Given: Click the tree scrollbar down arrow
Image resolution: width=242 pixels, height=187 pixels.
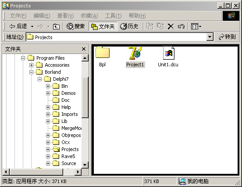Looking at the screenshot, I should pyautogui.click(x=85, y=165).
